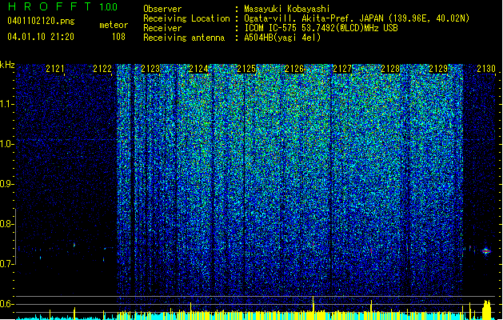Click the 0.7 kHz axis label
This screenshot has height=320, width=503.
point(7,264)
